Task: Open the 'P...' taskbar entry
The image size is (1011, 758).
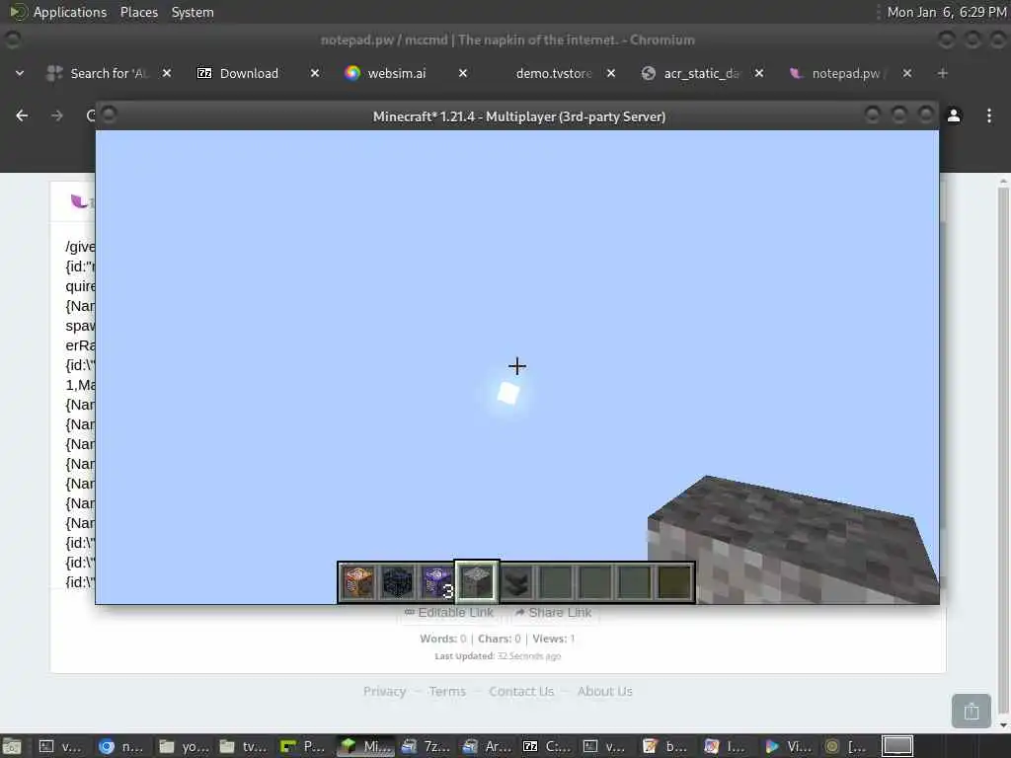Action: (304, 746)
